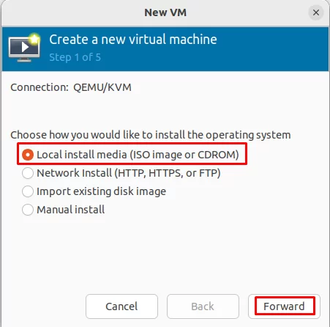Screen dimensions: 330x327
Task: Select the Local install media radio circle
Action: click(28, 155)
